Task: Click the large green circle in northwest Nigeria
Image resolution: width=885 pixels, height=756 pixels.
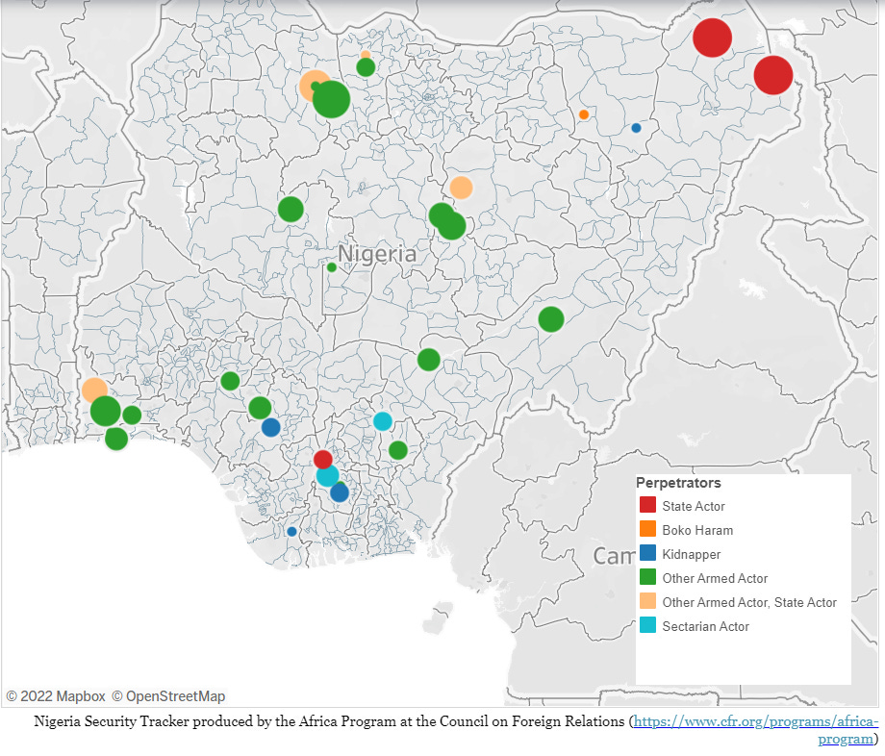Action: pyautogui.click(x=331, y=98)
